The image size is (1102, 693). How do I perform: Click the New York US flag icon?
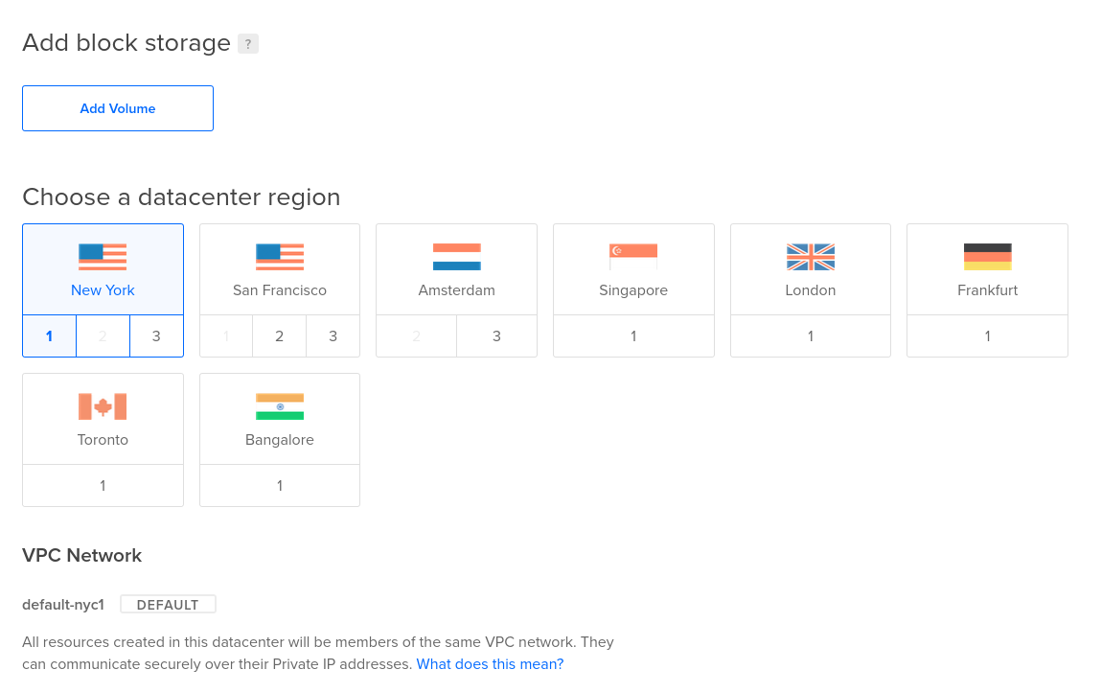(x=103, y=257)
